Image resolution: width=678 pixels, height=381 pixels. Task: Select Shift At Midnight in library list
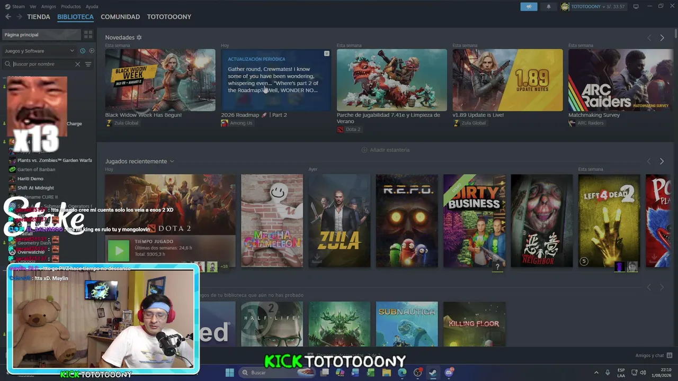pyautogui.click(x=35, y=188)
